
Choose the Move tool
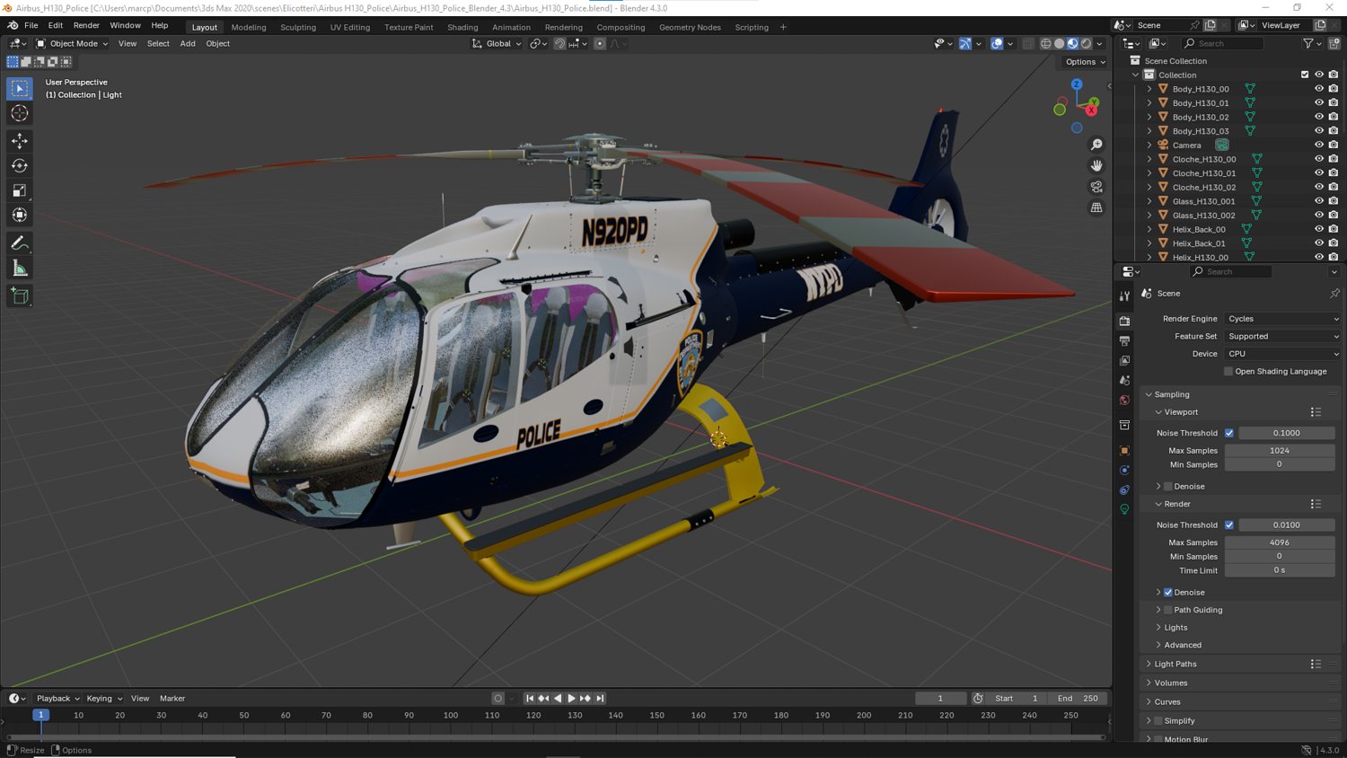pyautogui.click(x=20, y=141)
